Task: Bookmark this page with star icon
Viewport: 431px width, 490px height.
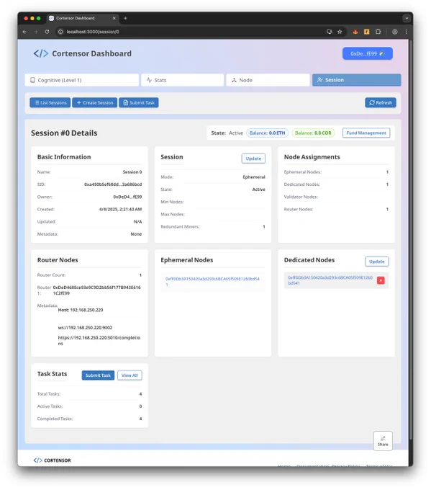Action: [340, 32]
